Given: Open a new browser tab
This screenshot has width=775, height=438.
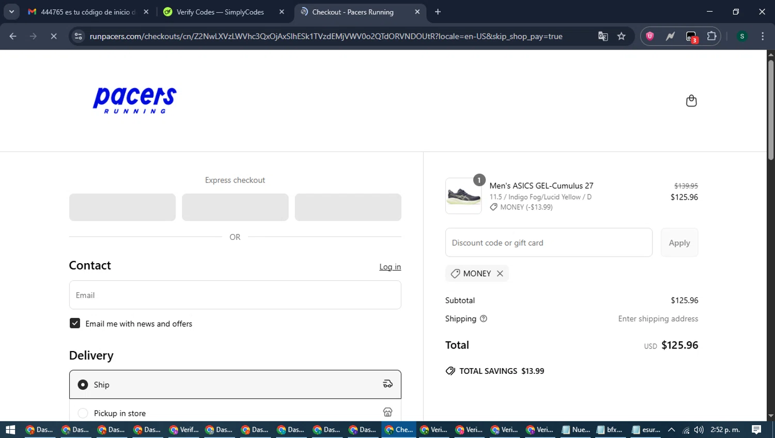Looking at the screenshot, I should tap(438, 12).
